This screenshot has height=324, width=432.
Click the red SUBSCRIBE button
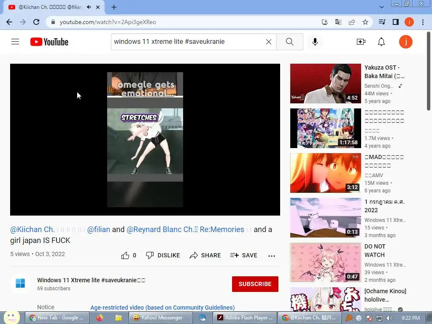[255, 284]
